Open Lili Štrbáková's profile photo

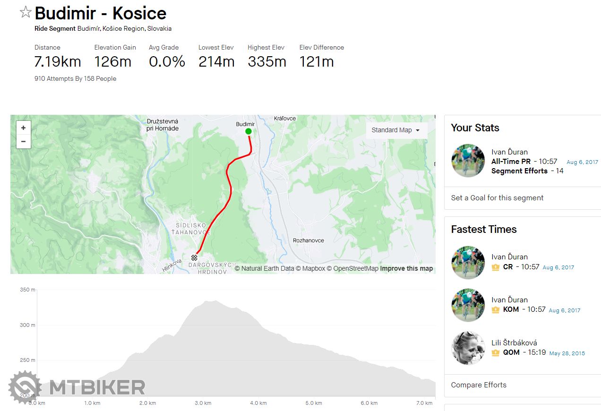(468, 348)
